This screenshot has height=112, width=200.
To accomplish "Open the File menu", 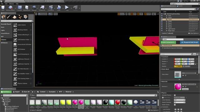I will (2, 4).
